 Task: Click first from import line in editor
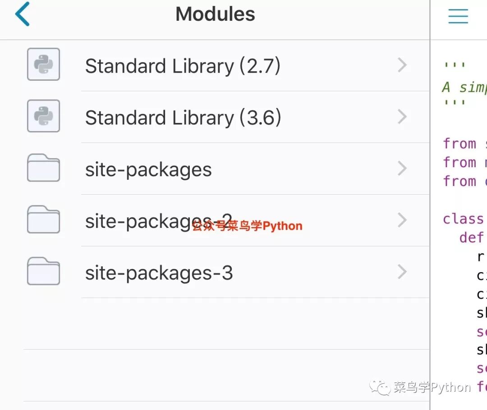click(464, 143)
